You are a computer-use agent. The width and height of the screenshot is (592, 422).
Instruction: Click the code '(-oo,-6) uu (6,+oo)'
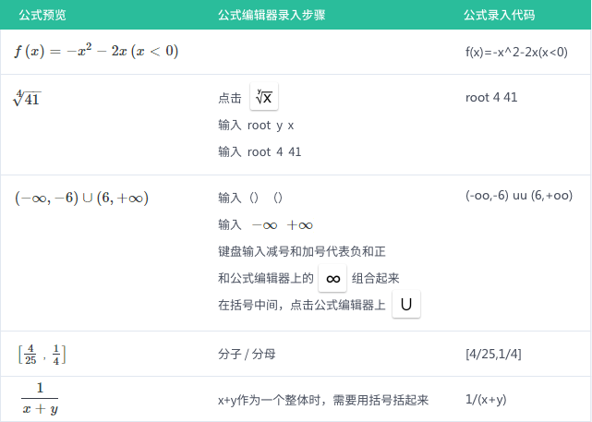519,196
